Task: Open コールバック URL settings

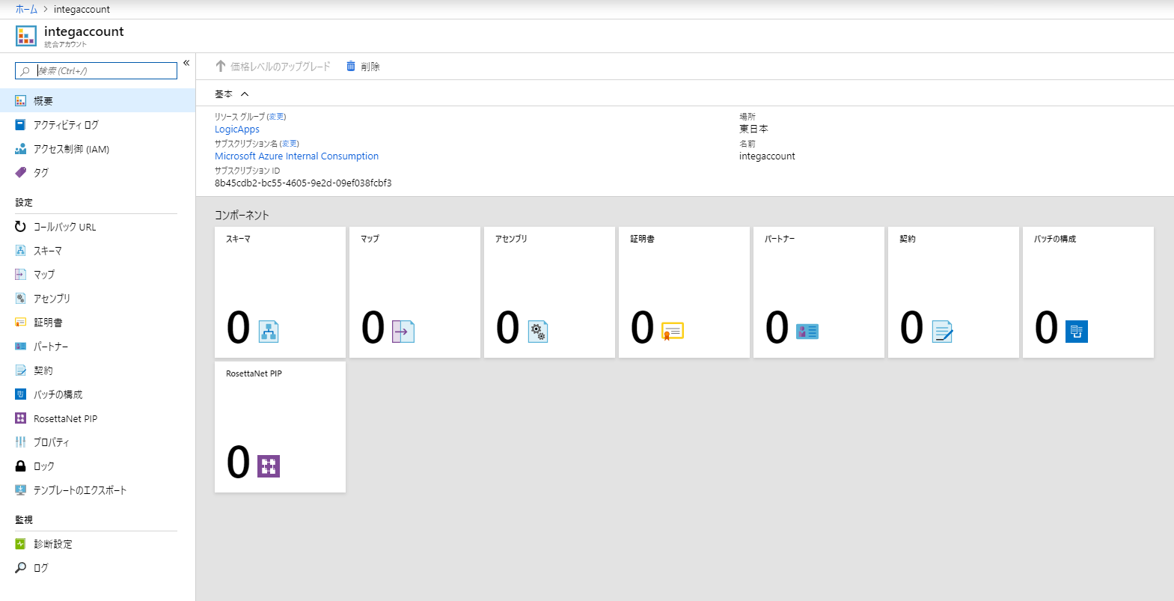Action: 64,227
